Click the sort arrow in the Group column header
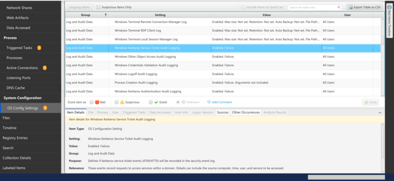The height and width of the screenshot is (181, 394). click(x=105, y=15)
